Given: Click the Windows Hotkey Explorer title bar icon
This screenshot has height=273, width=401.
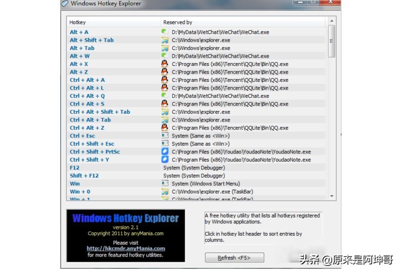Looking at the screenshot, I should (x=65, y=4).
